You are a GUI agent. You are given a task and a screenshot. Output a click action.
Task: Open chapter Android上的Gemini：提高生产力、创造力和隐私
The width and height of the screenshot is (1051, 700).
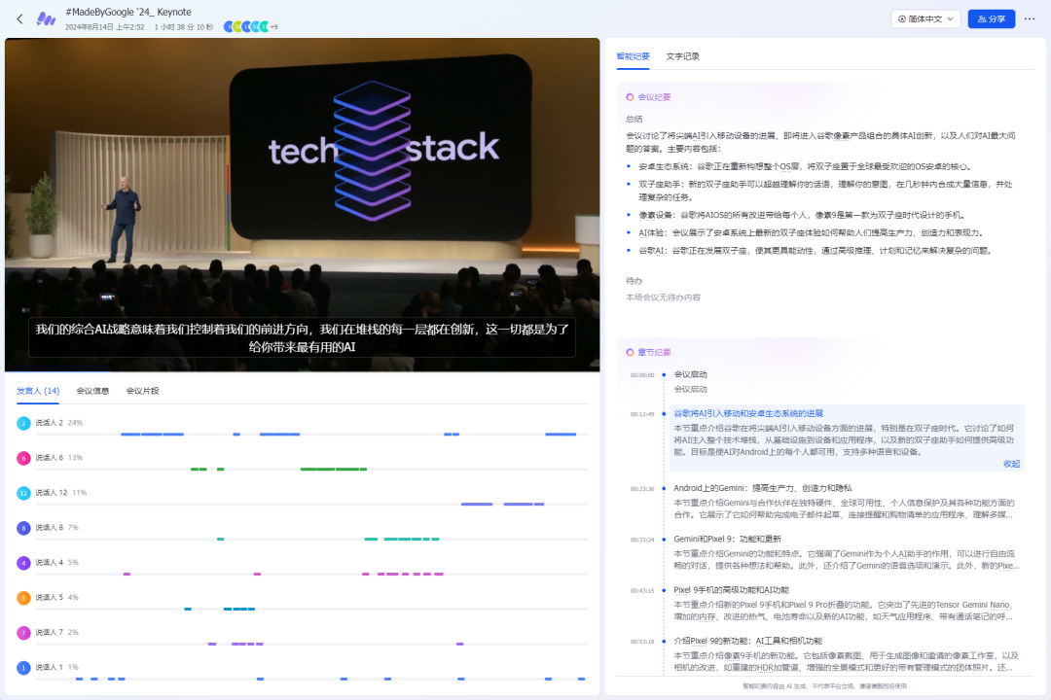click(763, 488)
